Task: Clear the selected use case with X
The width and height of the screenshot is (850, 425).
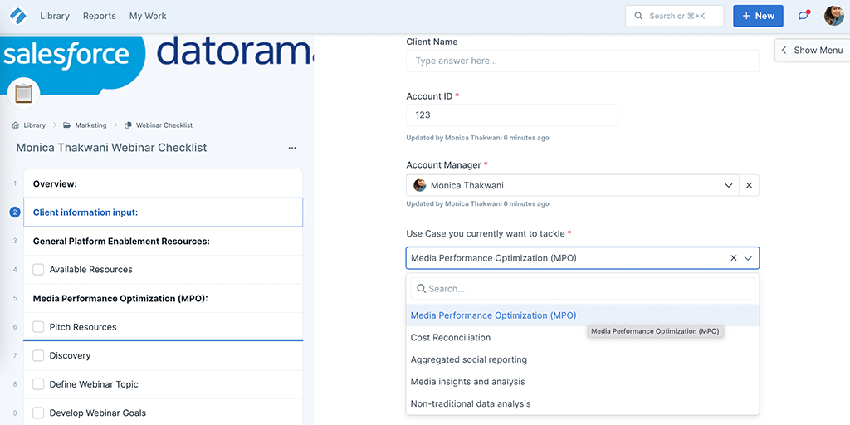Action: [x=734, y=258]
